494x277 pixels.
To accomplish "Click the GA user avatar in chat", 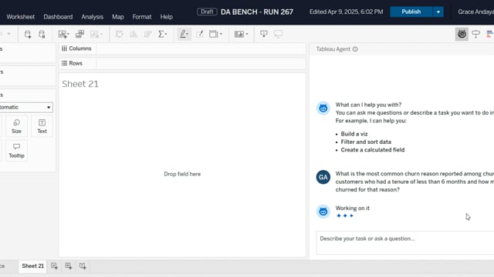I will click(x=323, y=177).
